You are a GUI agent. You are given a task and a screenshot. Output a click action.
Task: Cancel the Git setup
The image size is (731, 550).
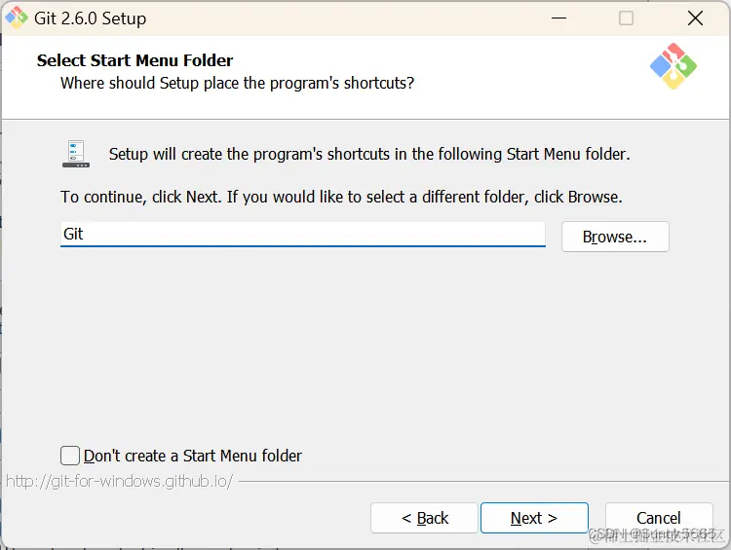pyautogui.click(x=659, y=518)
